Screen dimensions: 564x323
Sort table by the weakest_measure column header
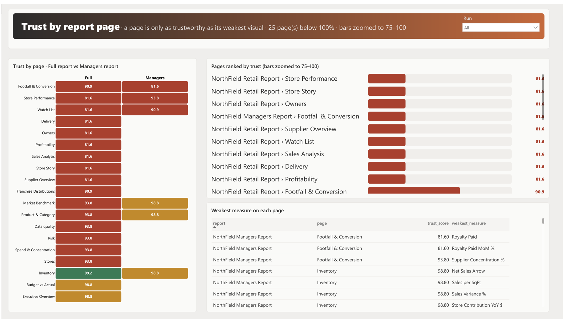coord(468,223)
